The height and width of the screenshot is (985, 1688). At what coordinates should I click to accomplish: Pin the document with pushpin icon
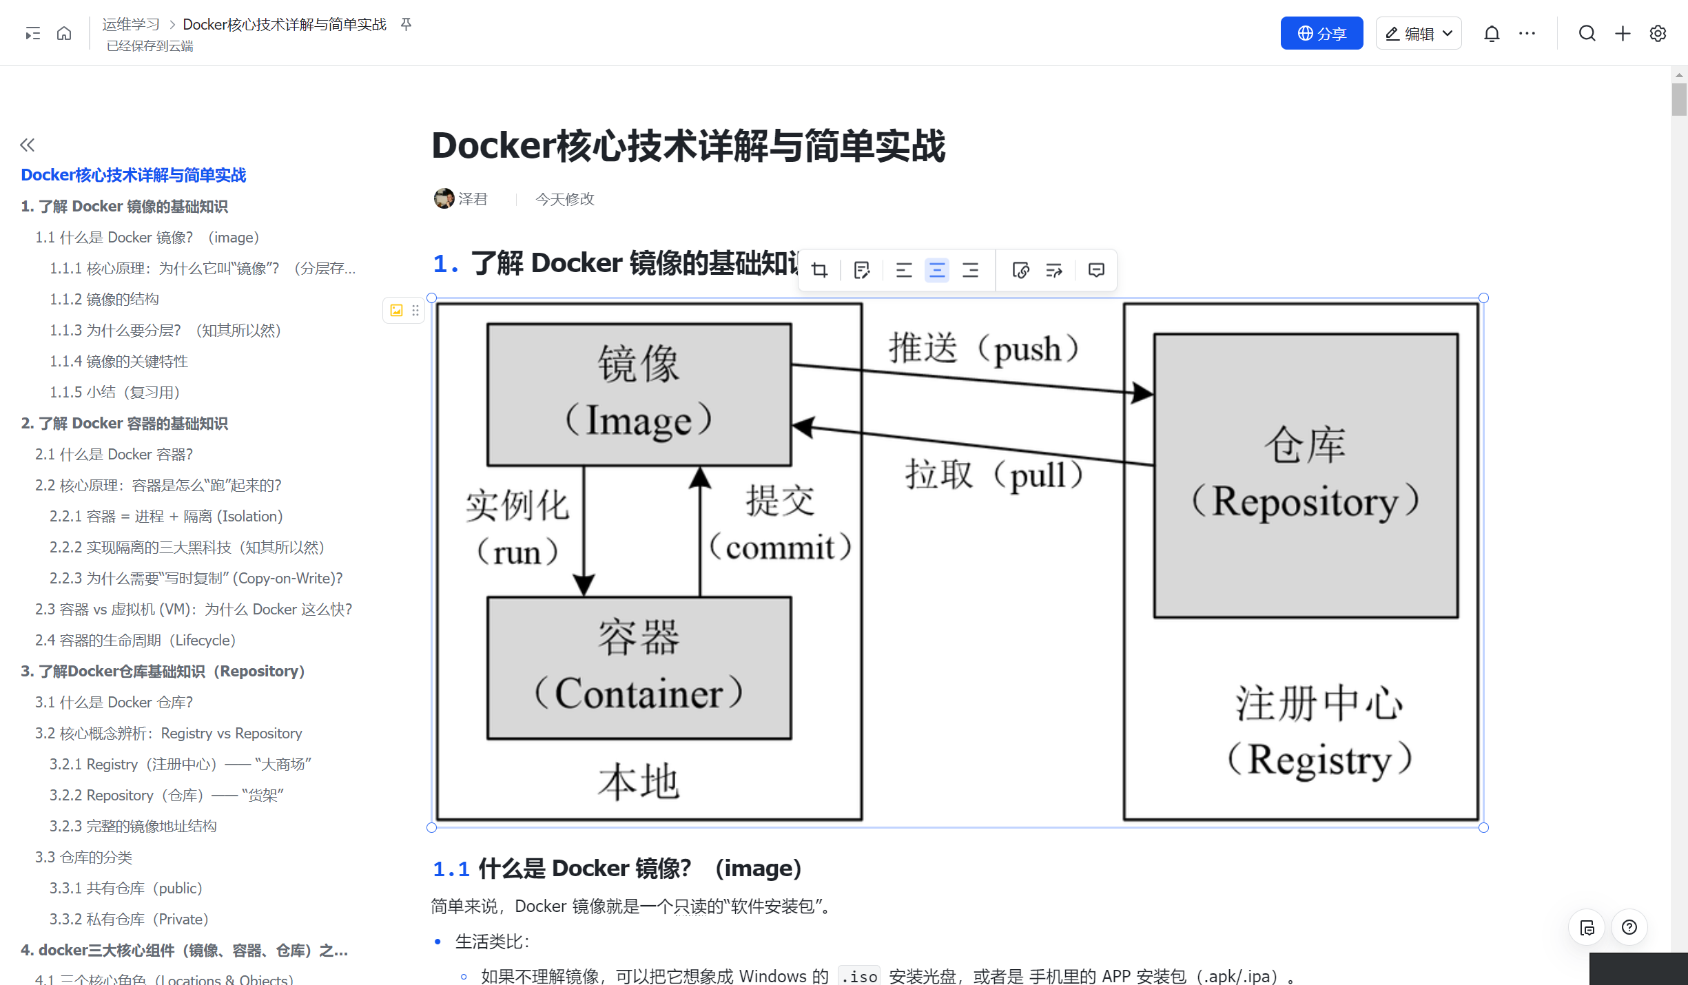[406, 25]
